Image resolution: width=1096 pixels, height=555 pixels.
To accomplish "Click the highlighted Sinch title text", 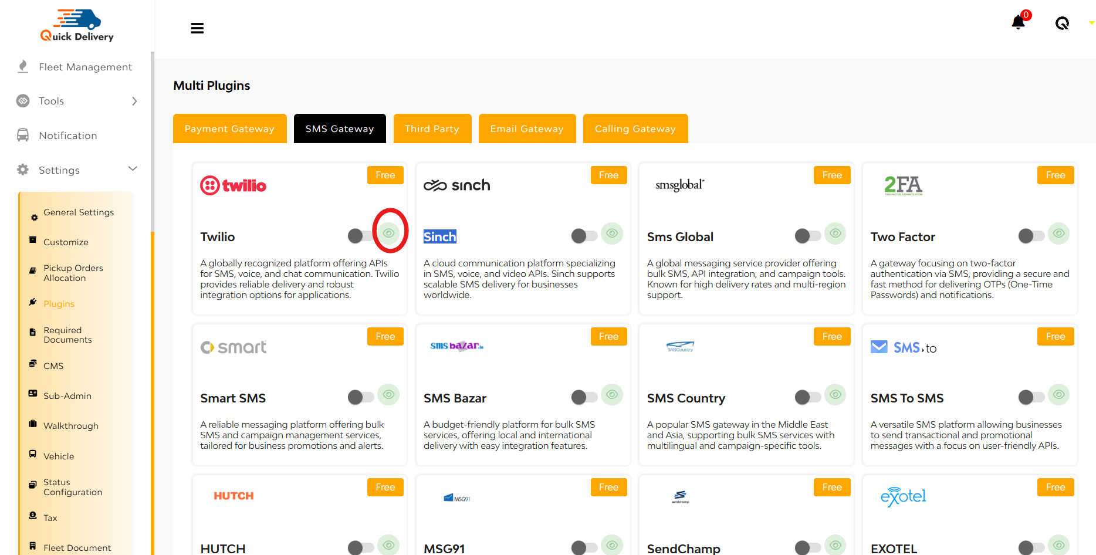I will pyautogui.click(x=440, y=236).
